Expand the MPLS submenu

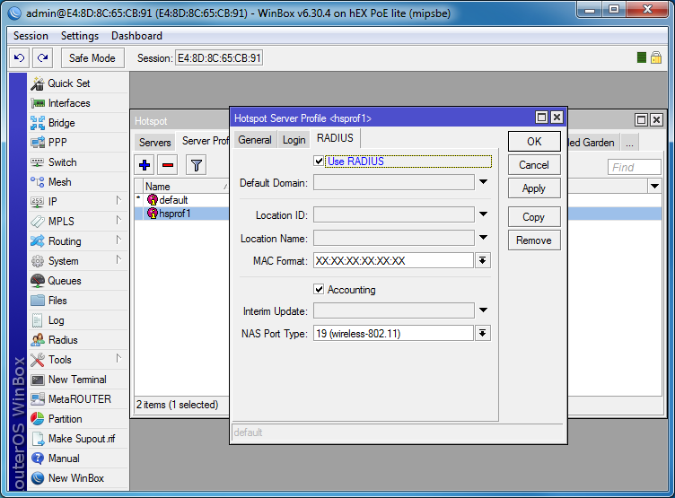[118, 221]
